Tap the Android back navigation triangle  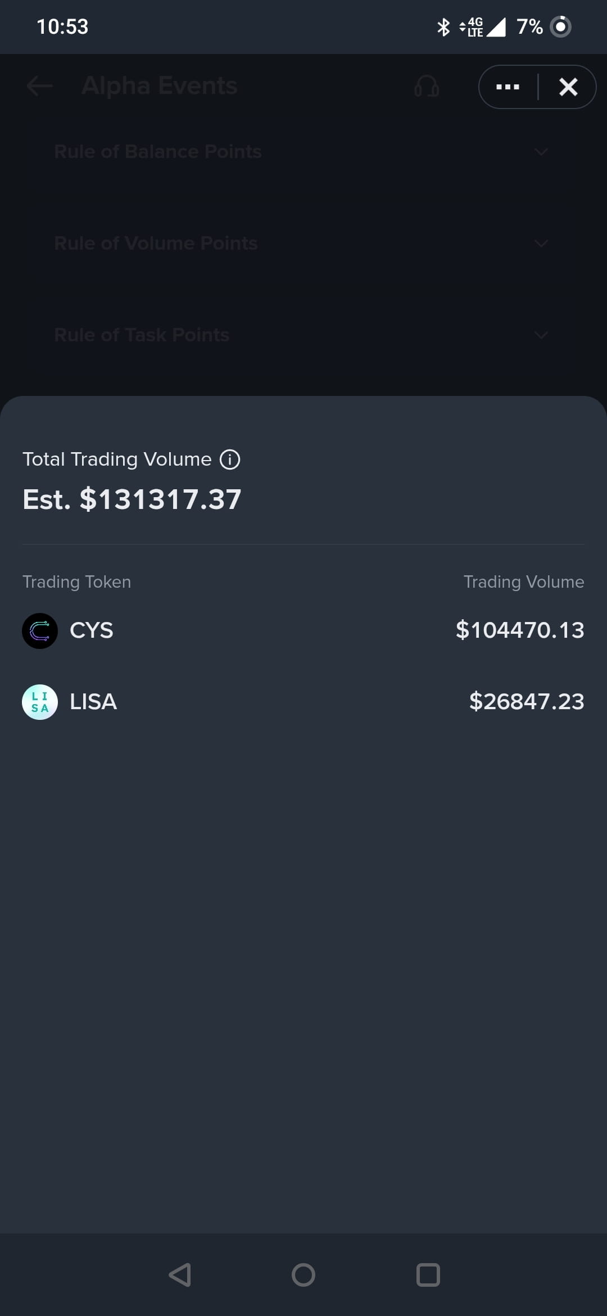(x=180, y=1275)
